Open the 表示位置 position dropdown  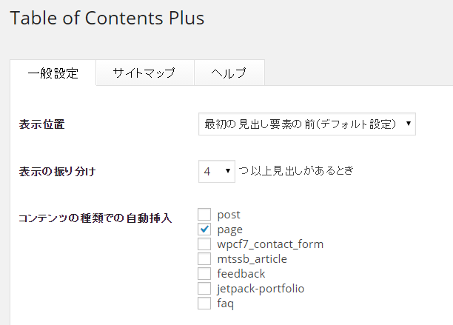click(307, 124)
